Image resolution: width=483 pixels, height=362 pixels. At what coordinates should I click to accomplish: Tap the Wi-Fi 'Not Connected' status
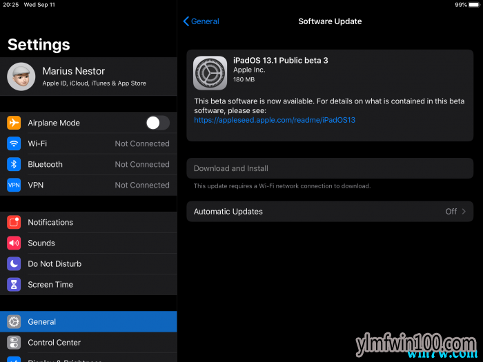coord(142,143)
